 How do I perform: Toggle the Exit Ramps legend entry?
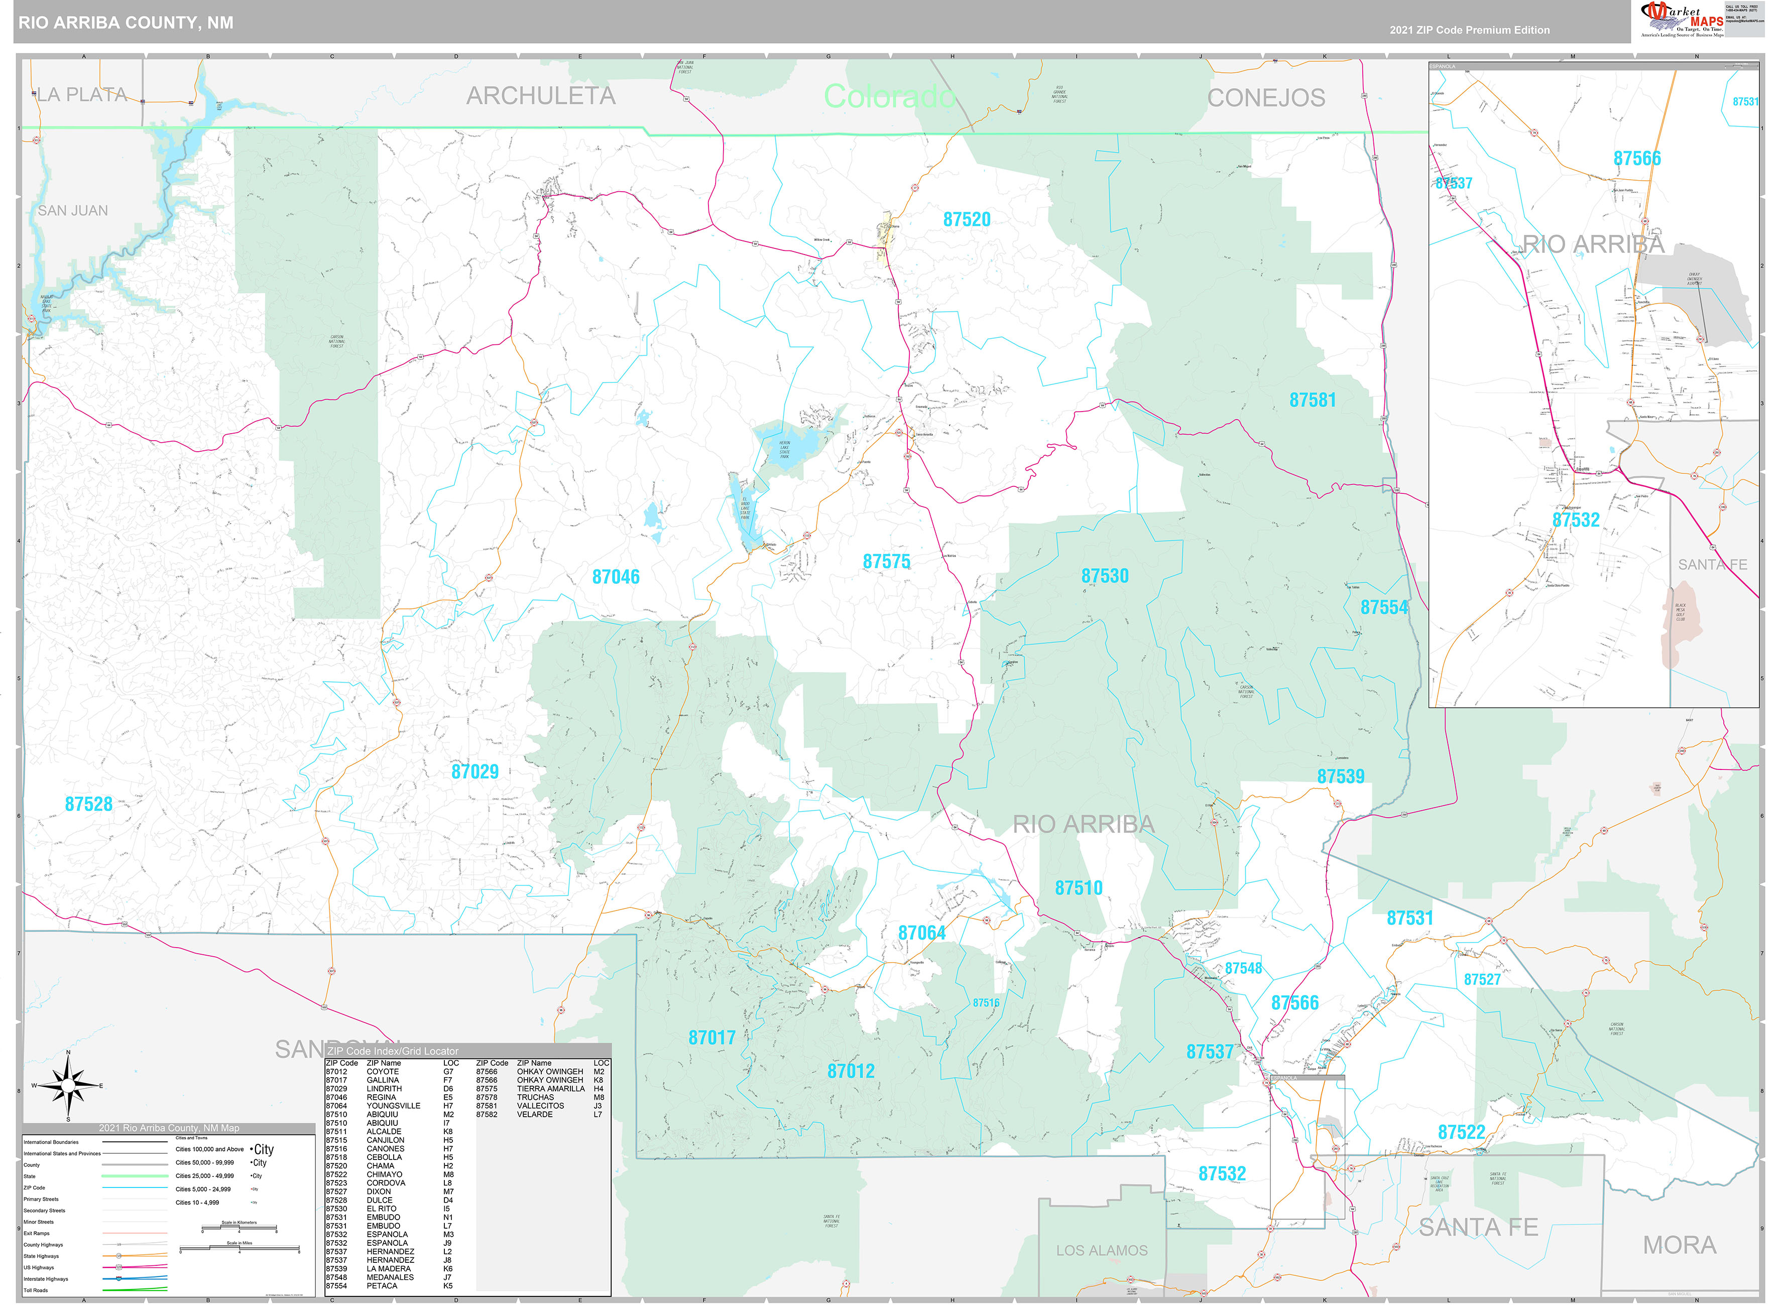[x=135, y=1233]
